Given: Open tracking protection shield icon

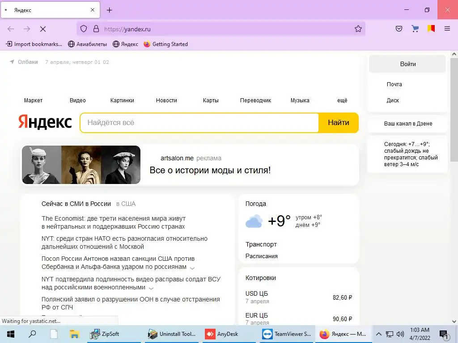Looking at the screenshot, I should coord(84,29).
